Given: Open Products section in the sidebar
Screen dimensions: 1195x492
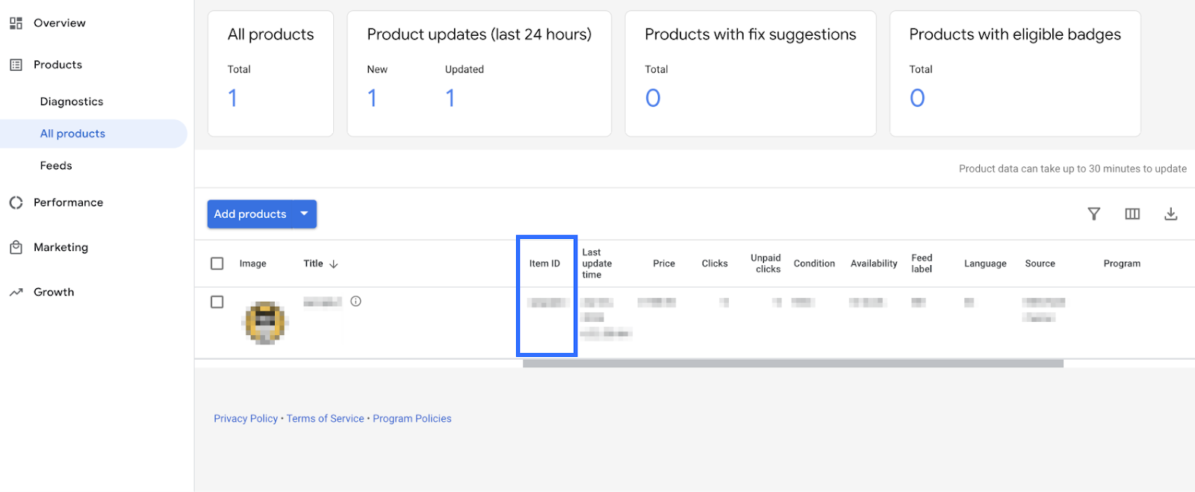Looking at the screenshot, I should pos(58,65).
